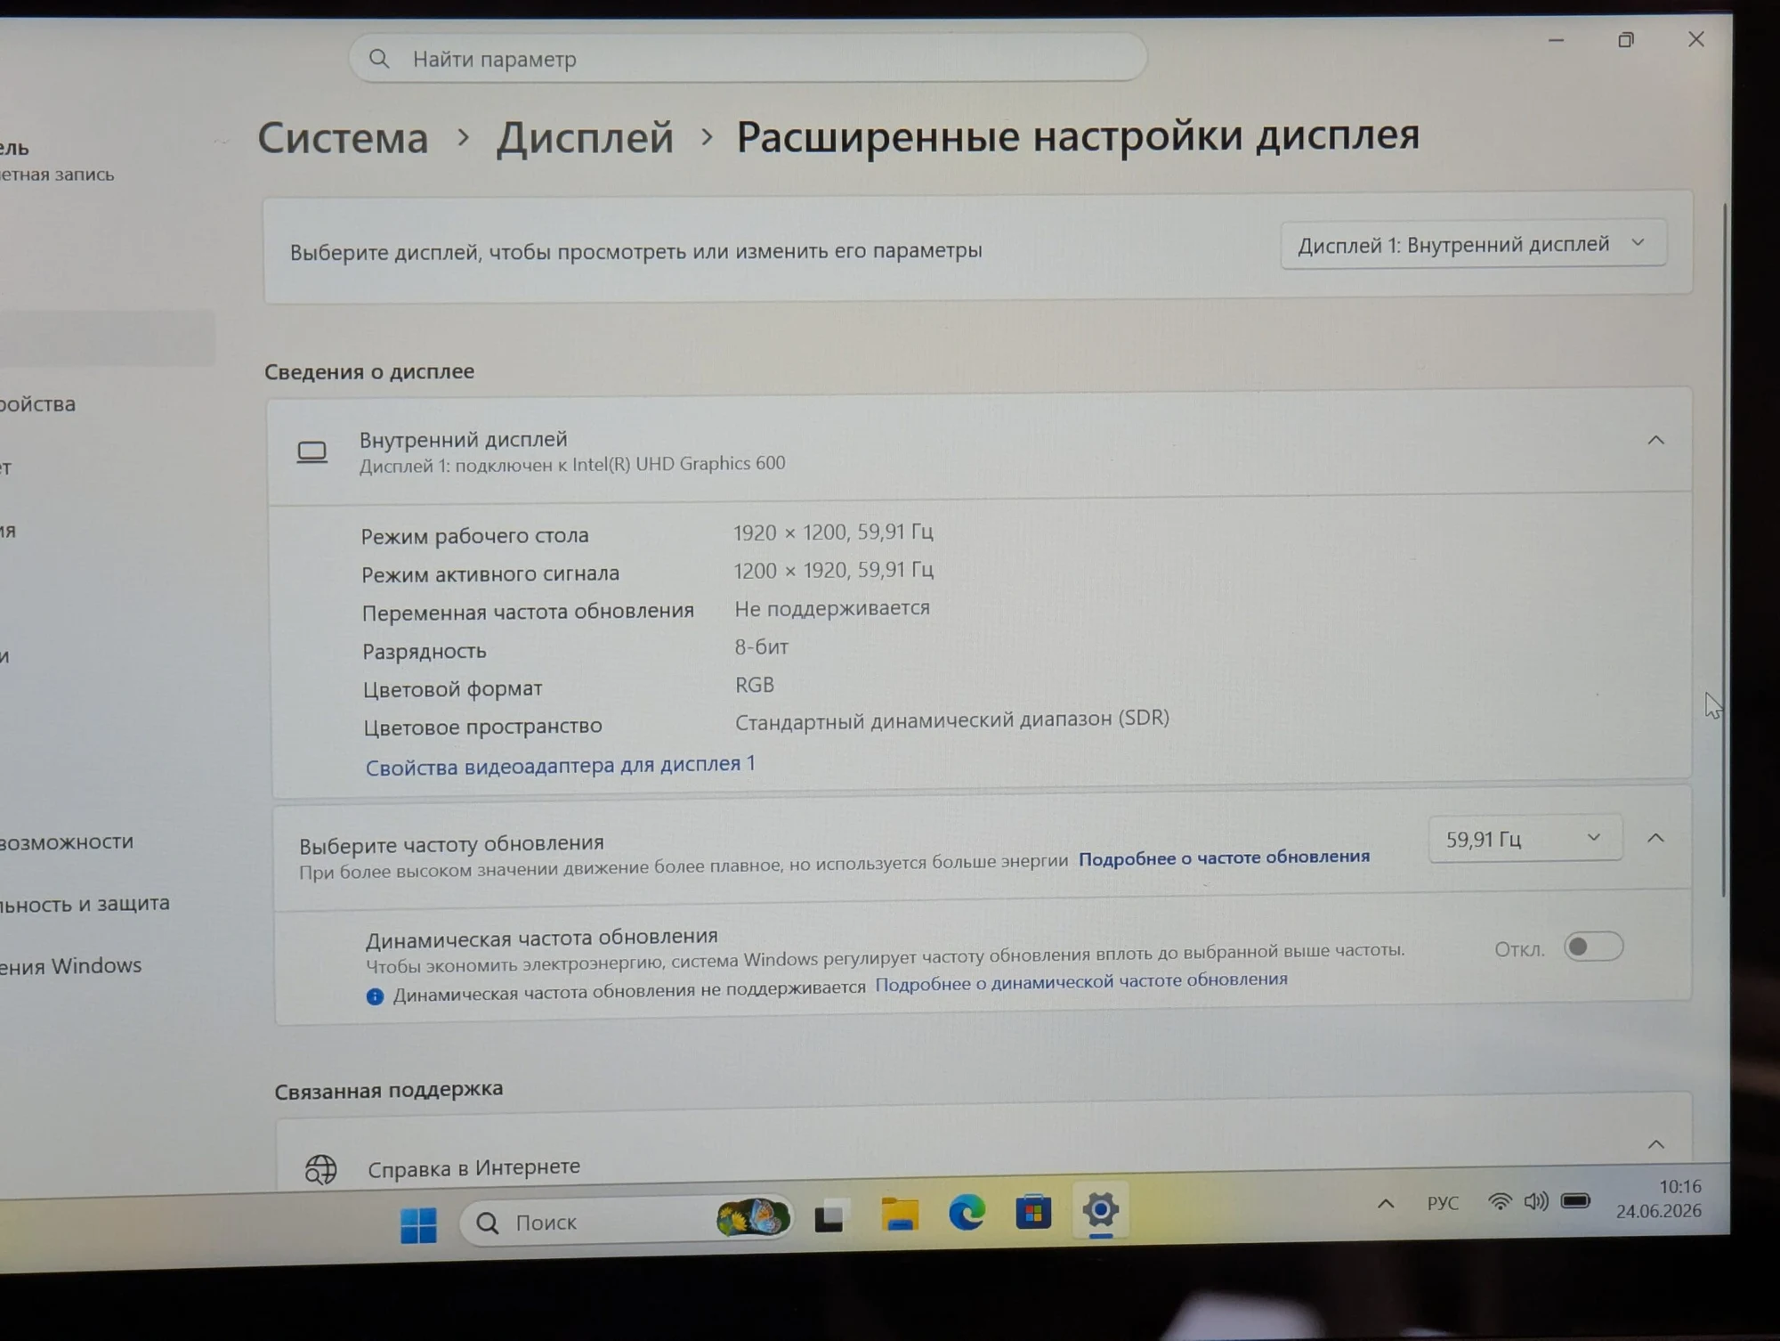Click the info icon for dynamic refresh
Viewport: 1780px width, 1341px height.
point(375,996)
